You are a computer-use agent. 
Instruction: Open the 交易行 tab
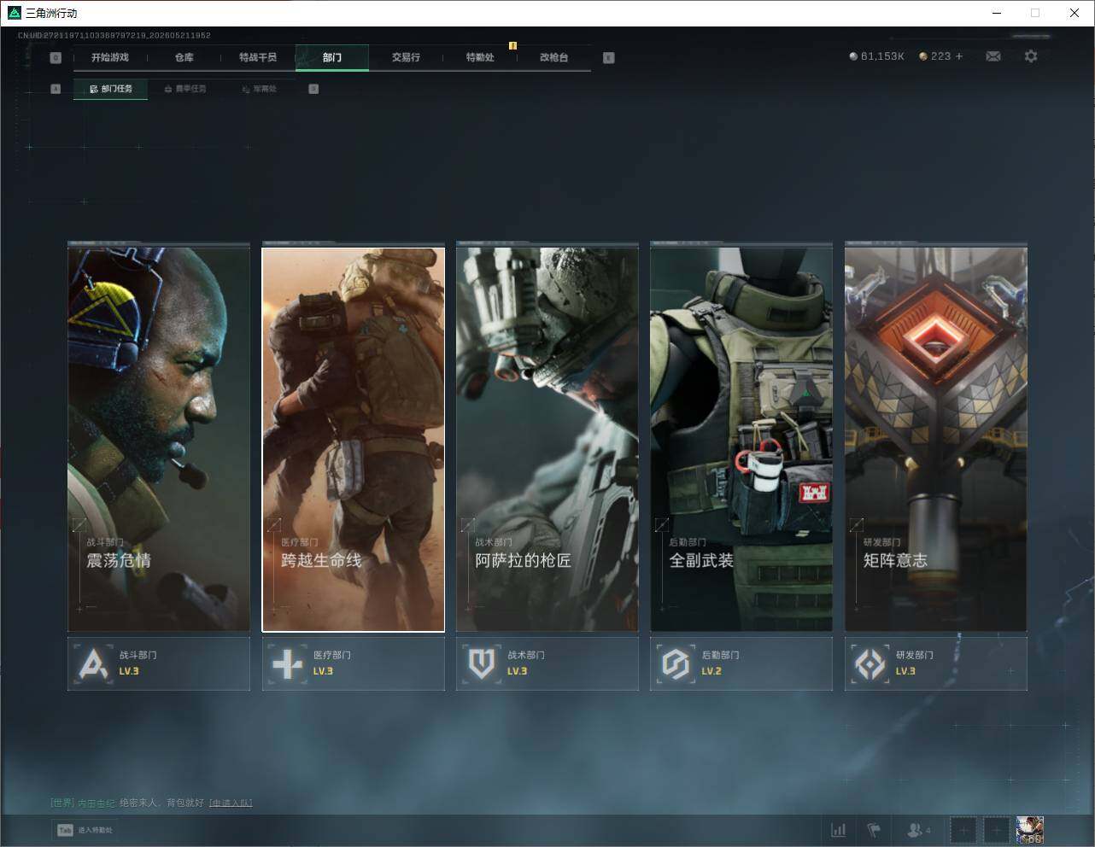pos(406,57)
